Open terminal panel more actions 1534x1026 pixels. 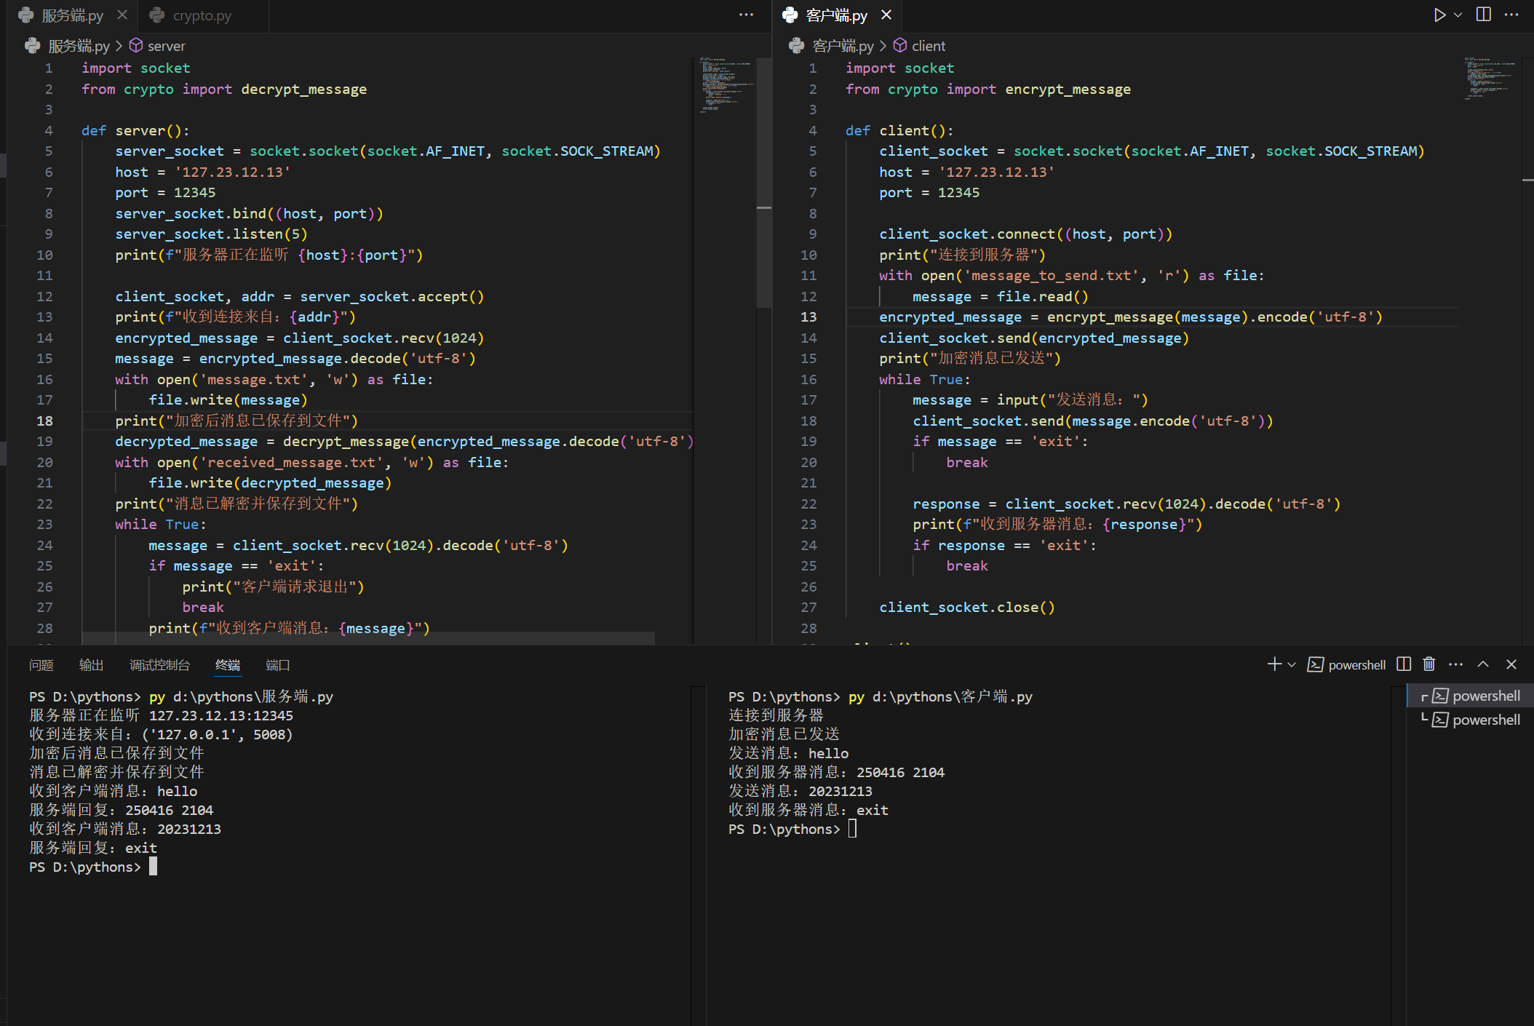pyautogui.click(x=1455, y=664)
